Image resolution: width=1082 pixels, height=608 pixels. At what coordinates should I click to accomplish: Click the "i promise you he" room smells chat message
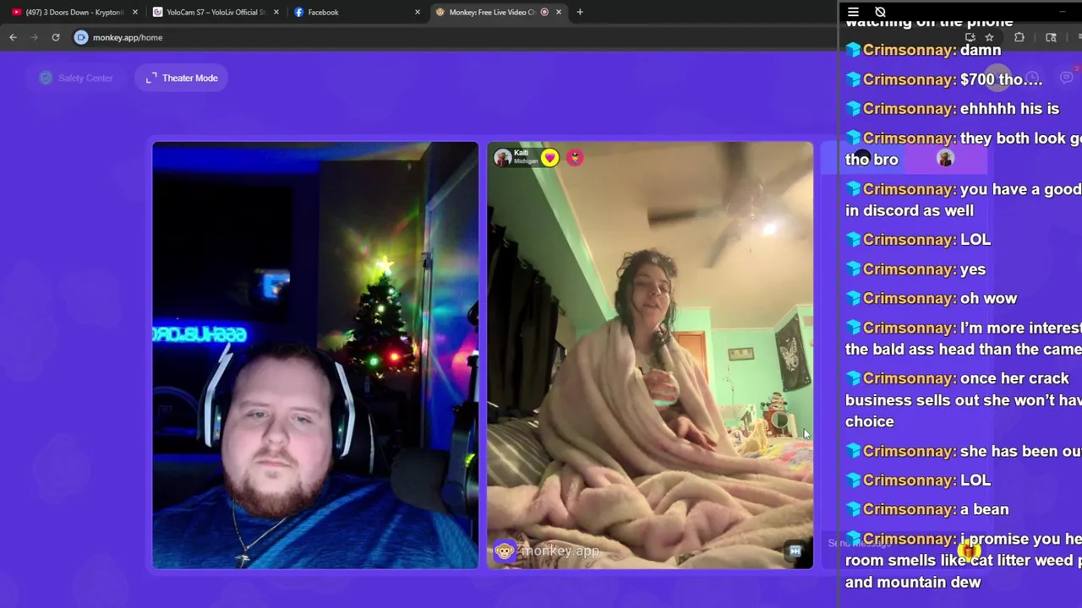click(x=964, y=560)
